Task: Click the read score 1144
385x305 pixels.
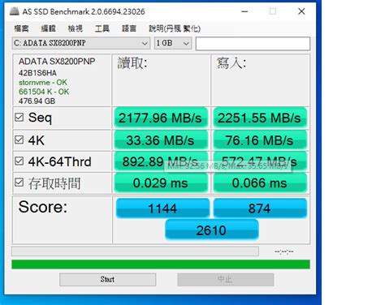Action: 162,208
